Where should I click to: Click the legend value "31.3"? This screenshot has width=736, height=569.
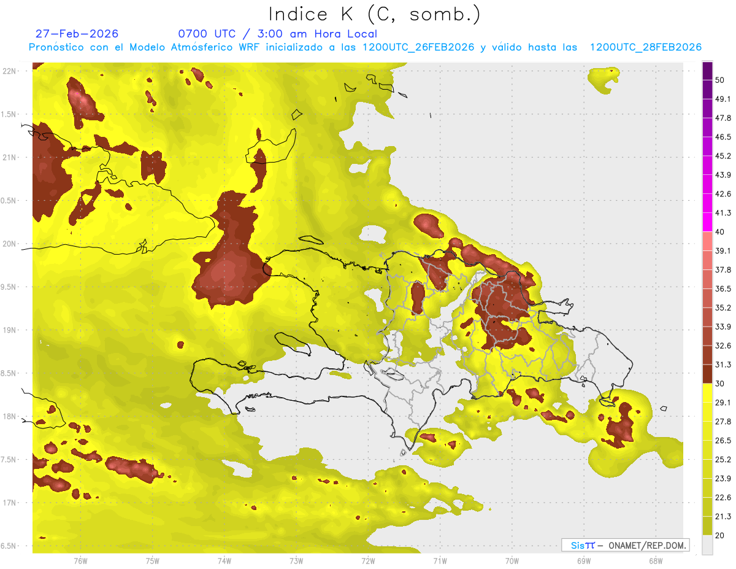pyautogui.click(x=724, y=365)
